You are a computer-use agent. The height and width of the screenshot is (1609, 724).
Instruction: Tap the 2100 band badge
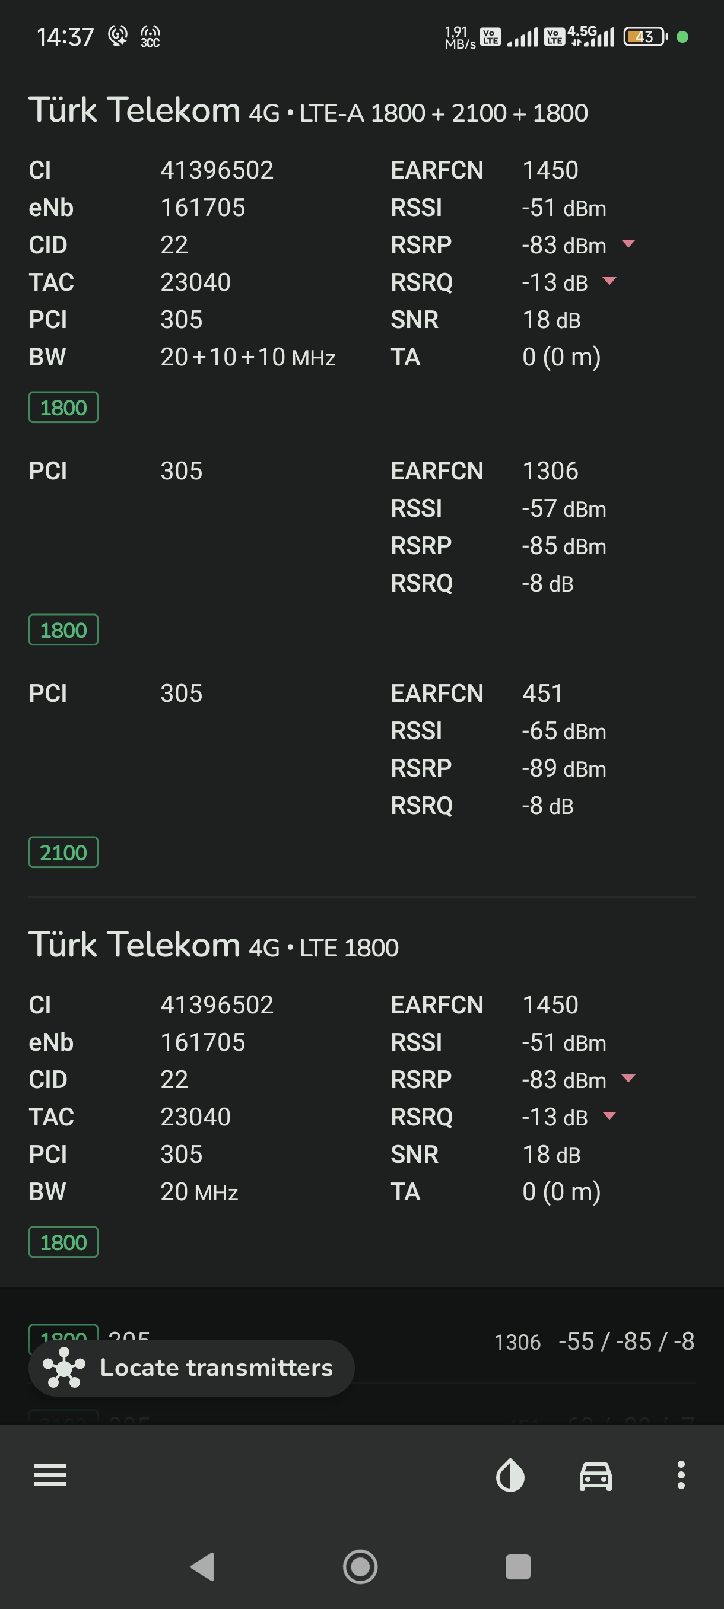point(63,852)
